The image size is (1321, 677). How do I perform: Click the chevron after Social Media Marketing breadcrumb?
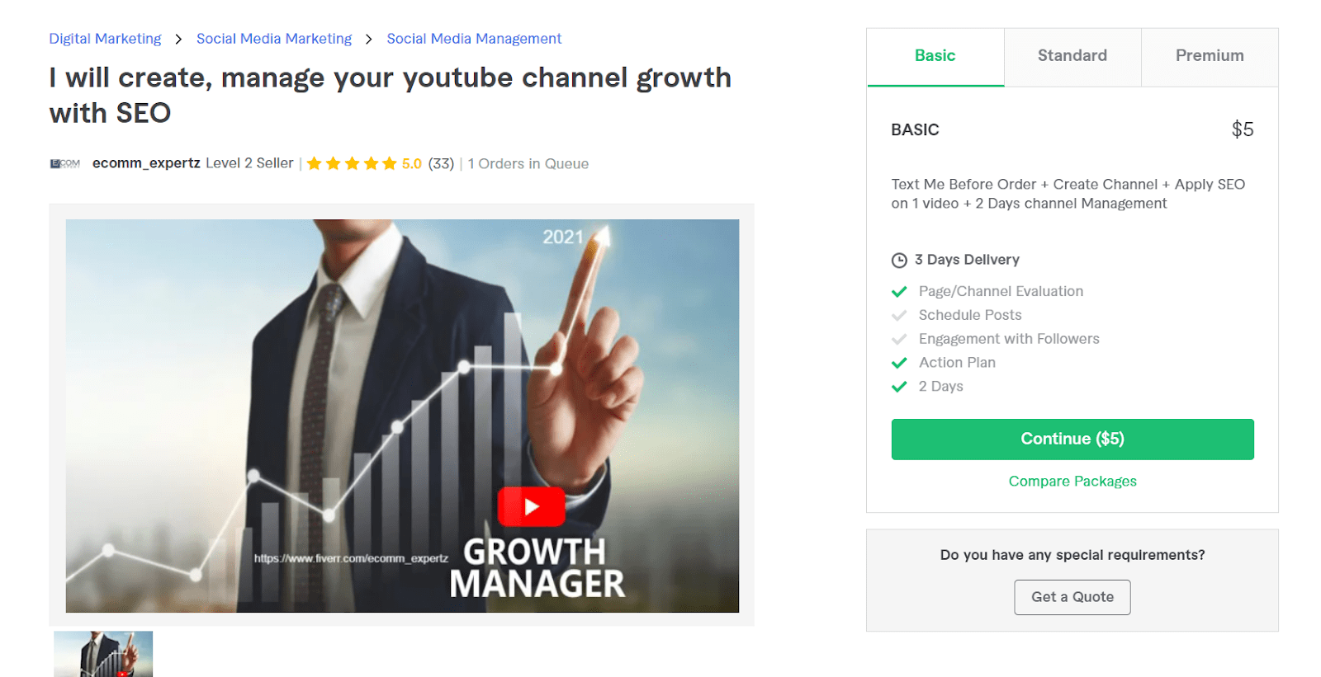click(368, 39)
